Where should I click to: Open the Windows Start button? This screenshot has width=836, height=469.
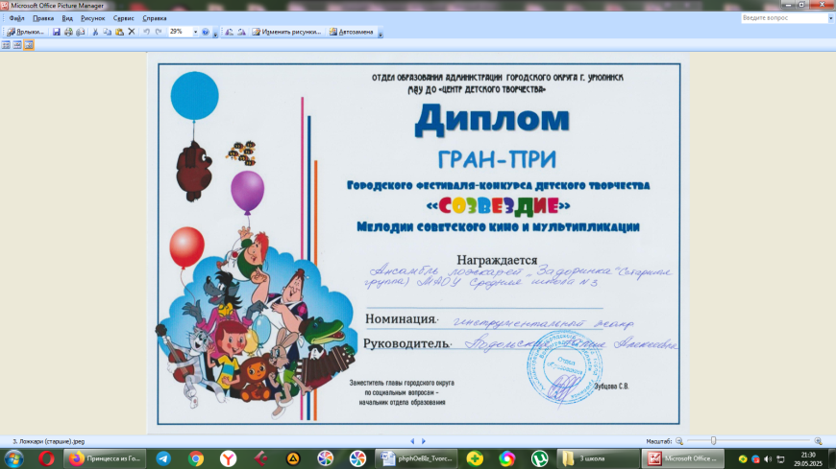click(x=13, y=458)
